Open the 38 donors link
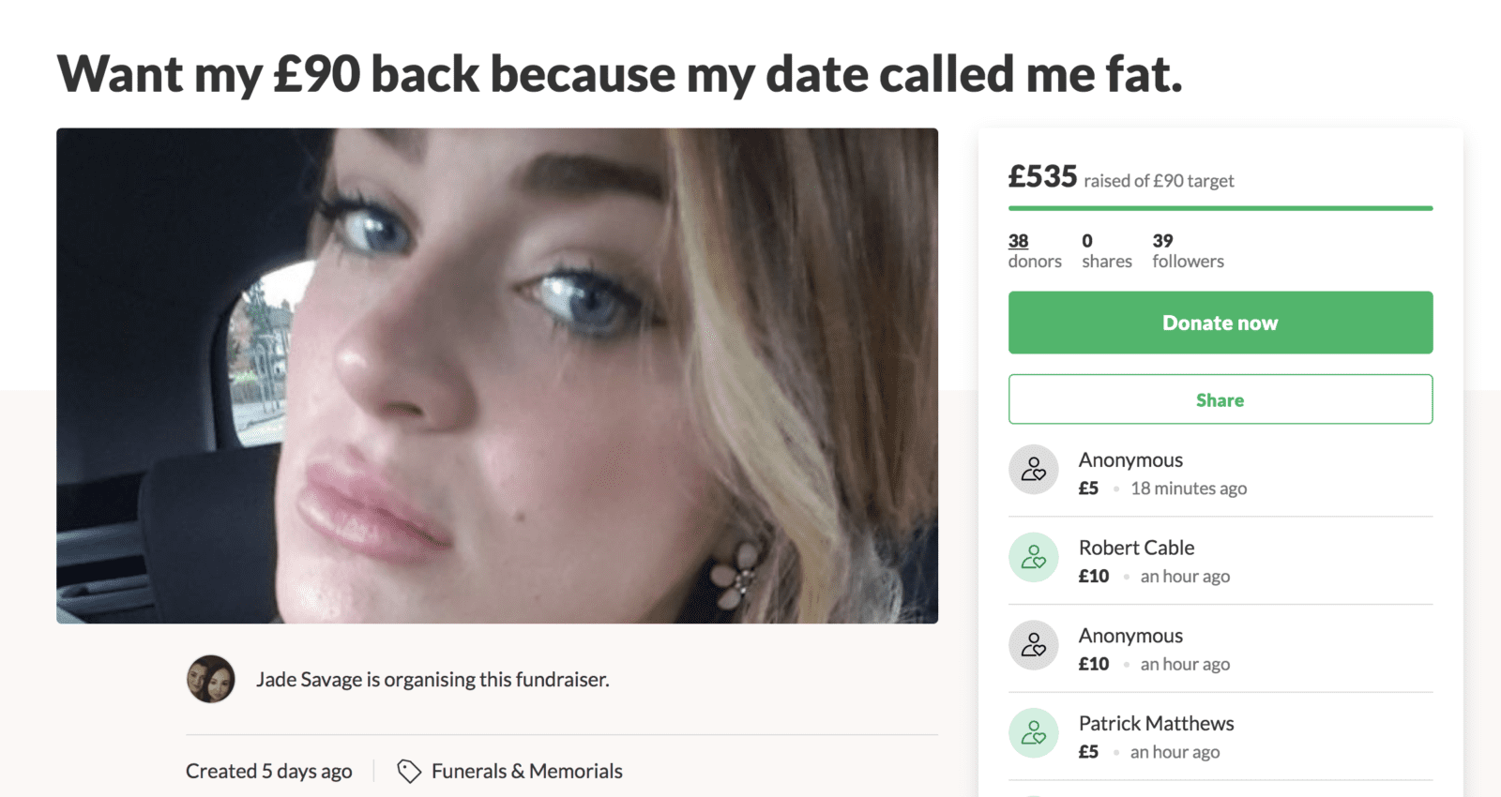Image resolution: width=1501 pixels, height=797 pixels. 1019,241
